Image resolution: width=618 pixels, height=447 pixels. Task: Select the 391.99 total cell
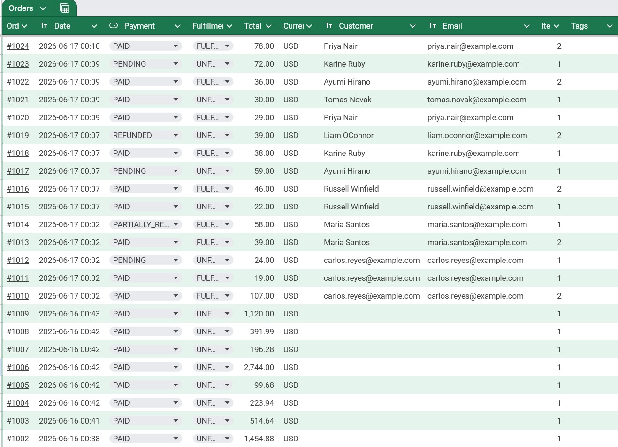(x=262, y=331)
